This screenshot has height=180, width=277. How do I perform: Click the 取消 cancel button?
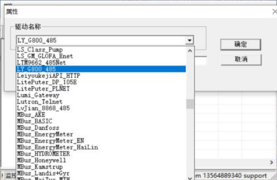241,59
